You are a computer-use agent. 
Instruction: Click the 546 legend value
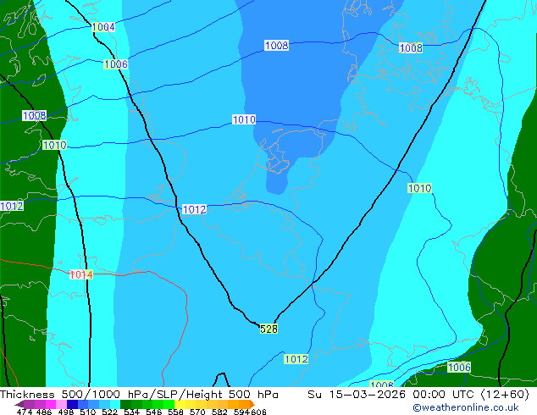coord(154,412)
